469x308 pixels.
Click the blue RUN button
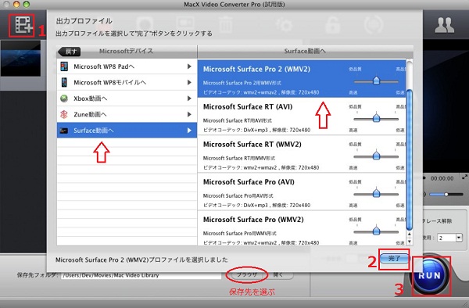point(430,275)
